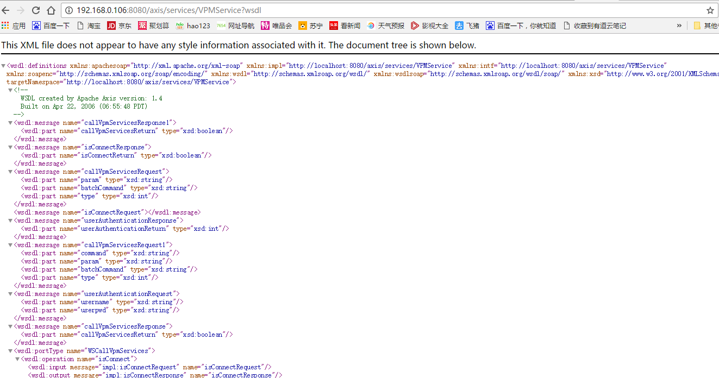
Task: Open the 影视大全 bookmark
Action: (429, 26)
